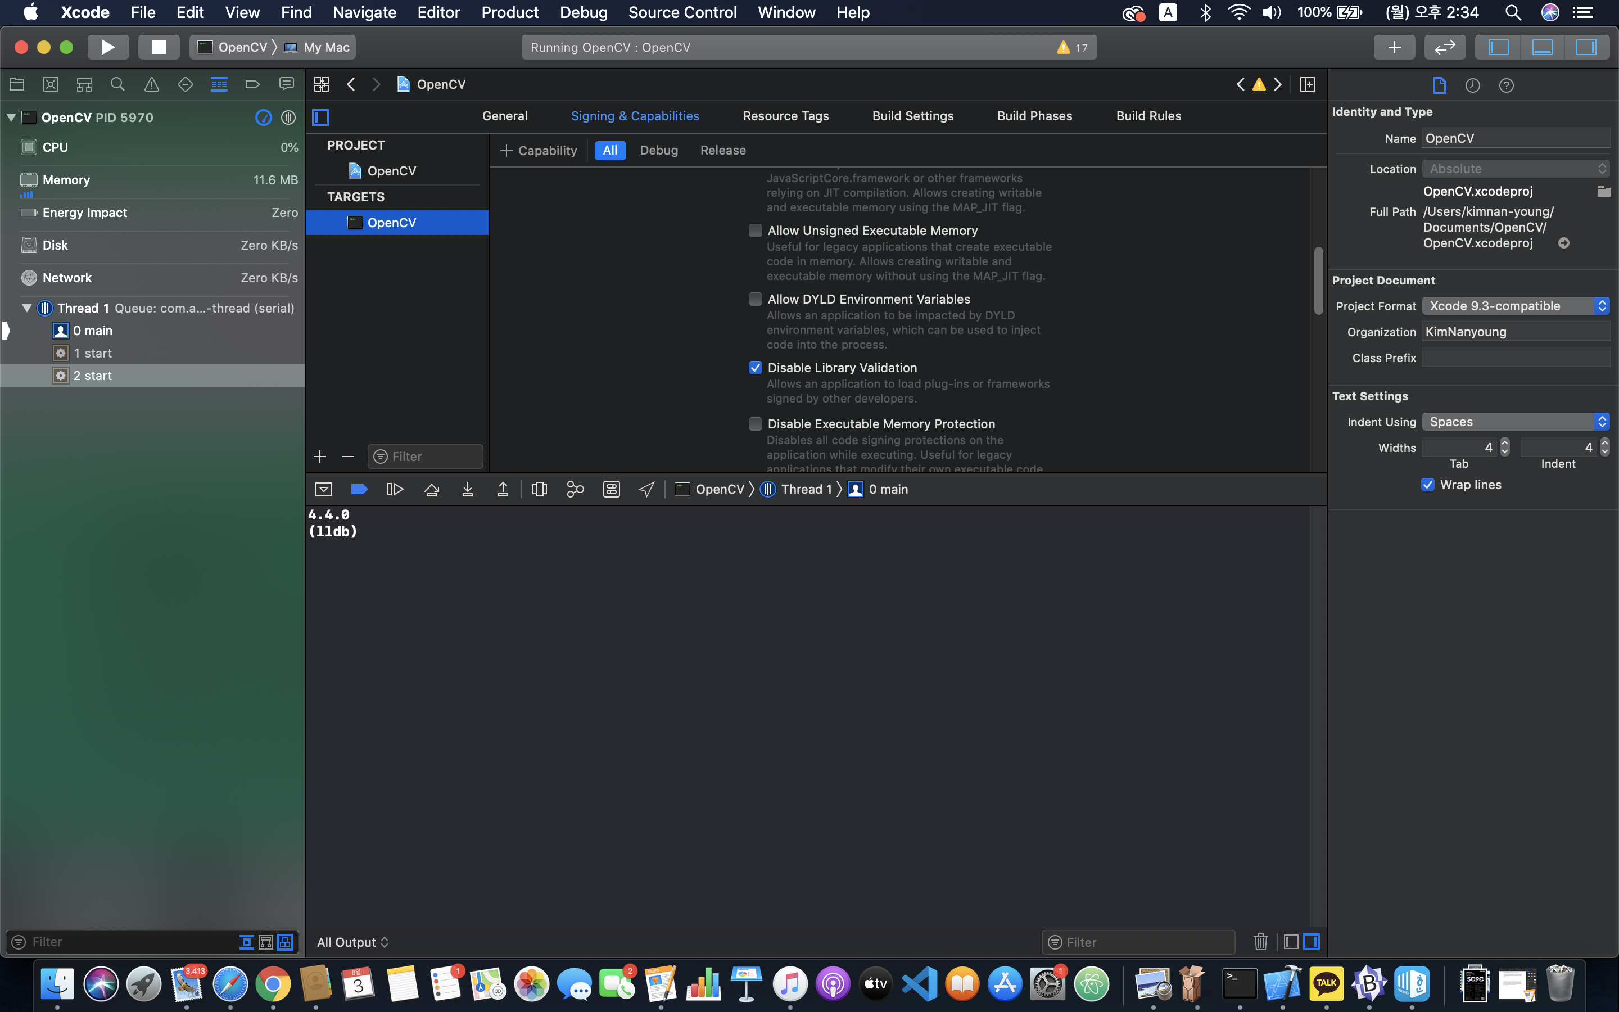Image resolution: width=1619 pixels, height=1012 pixels.
Task: Click the add Capability button
Action: point(539,151)
